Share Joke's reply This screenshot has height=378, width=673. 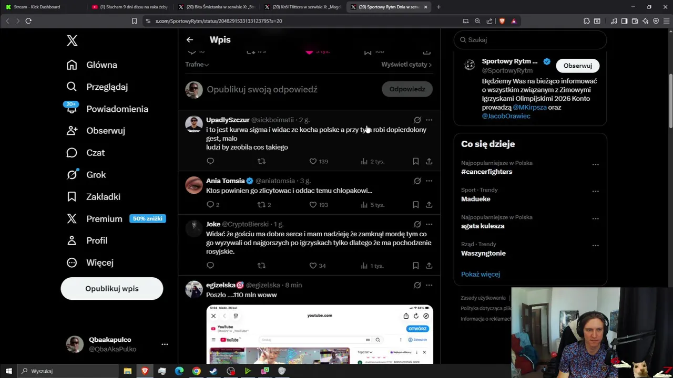(429, 266)
